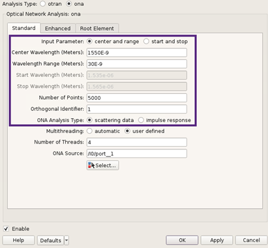The width and height of the screenshot is (268, 248).
Task: Click the 'Optical Network Analysis: ona' heading
Action: 43,14
